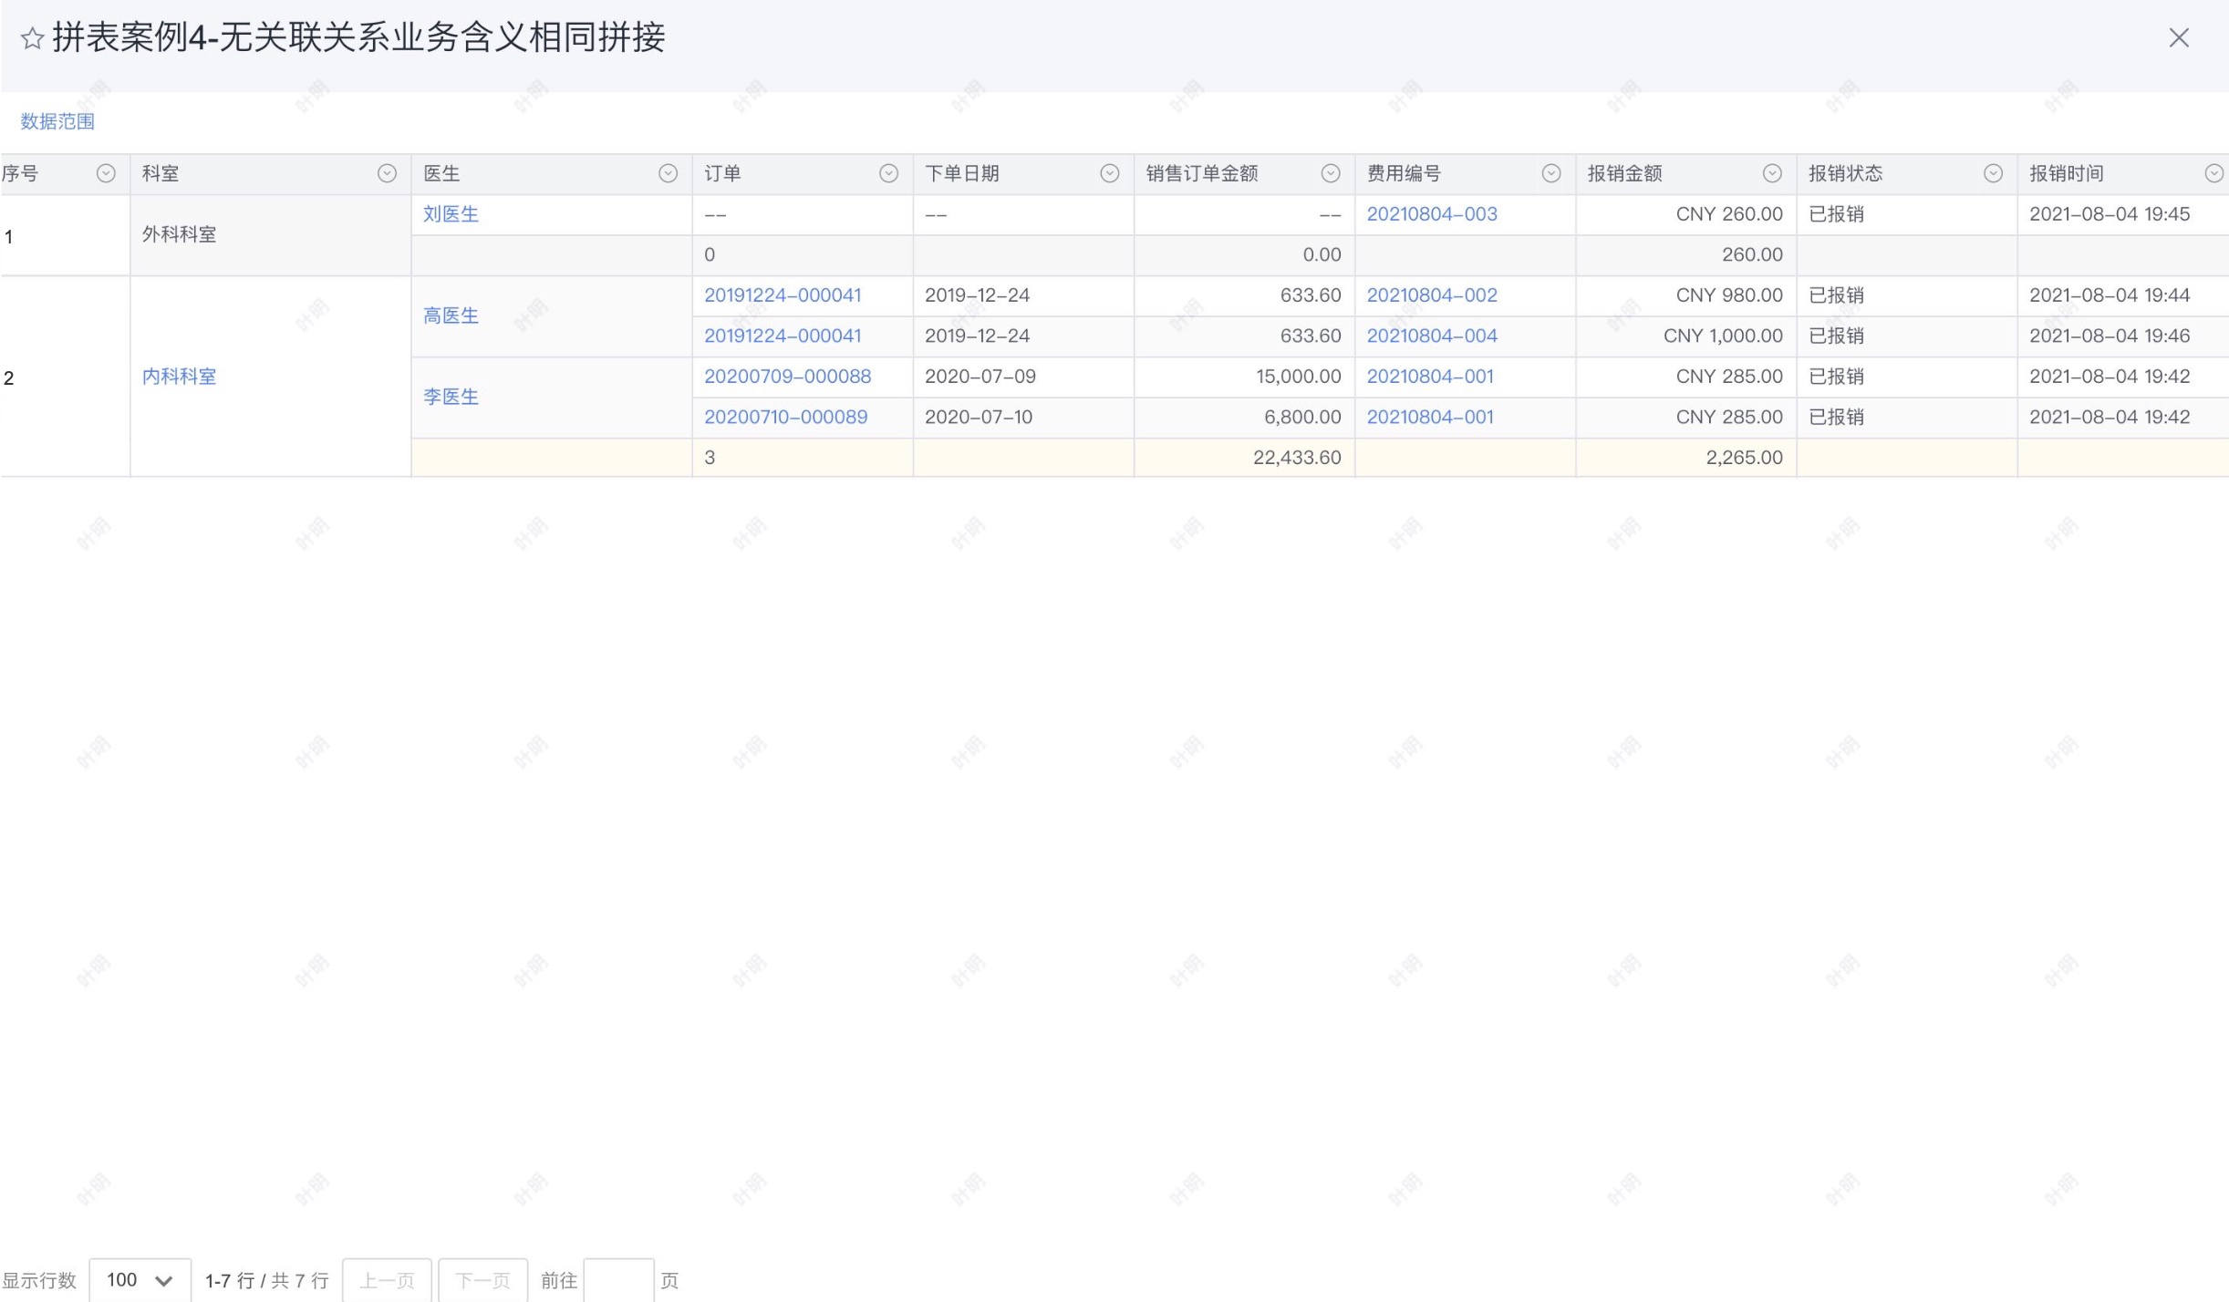Open the 显示行数 rows-per-page dropdown
This screenshot has width=2229, height=1302.
coord(139,1278)
